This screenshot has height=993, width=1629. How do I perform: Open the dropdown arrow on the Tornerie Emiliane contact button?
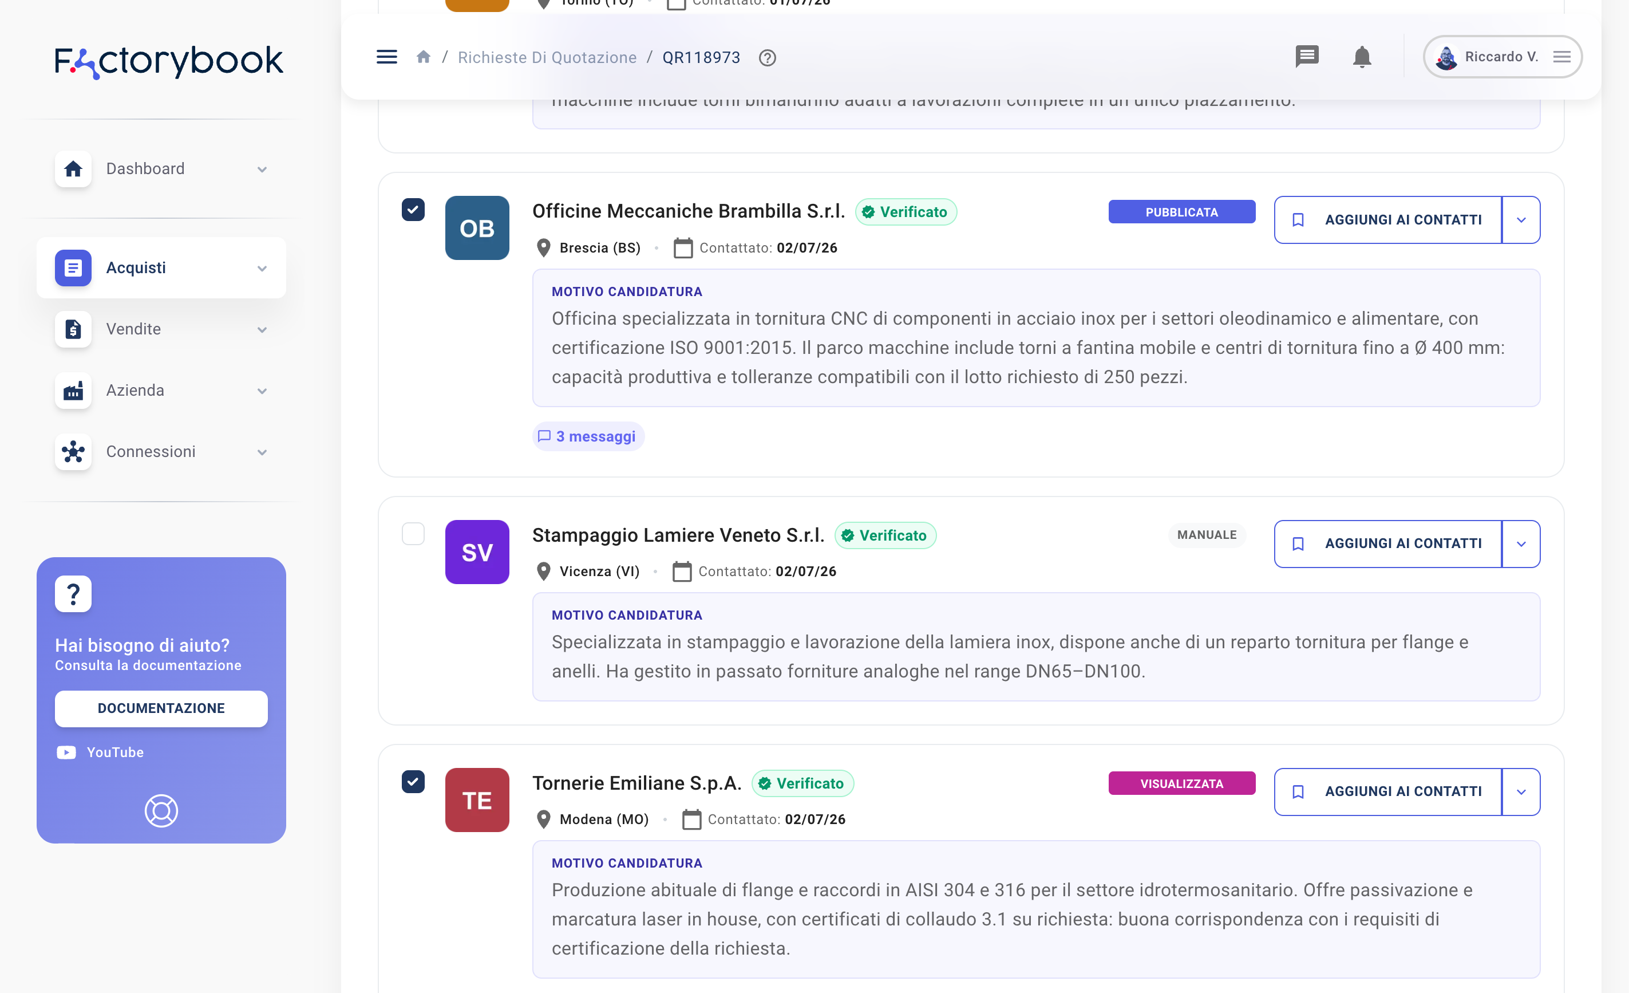(x=1521, y=792)
